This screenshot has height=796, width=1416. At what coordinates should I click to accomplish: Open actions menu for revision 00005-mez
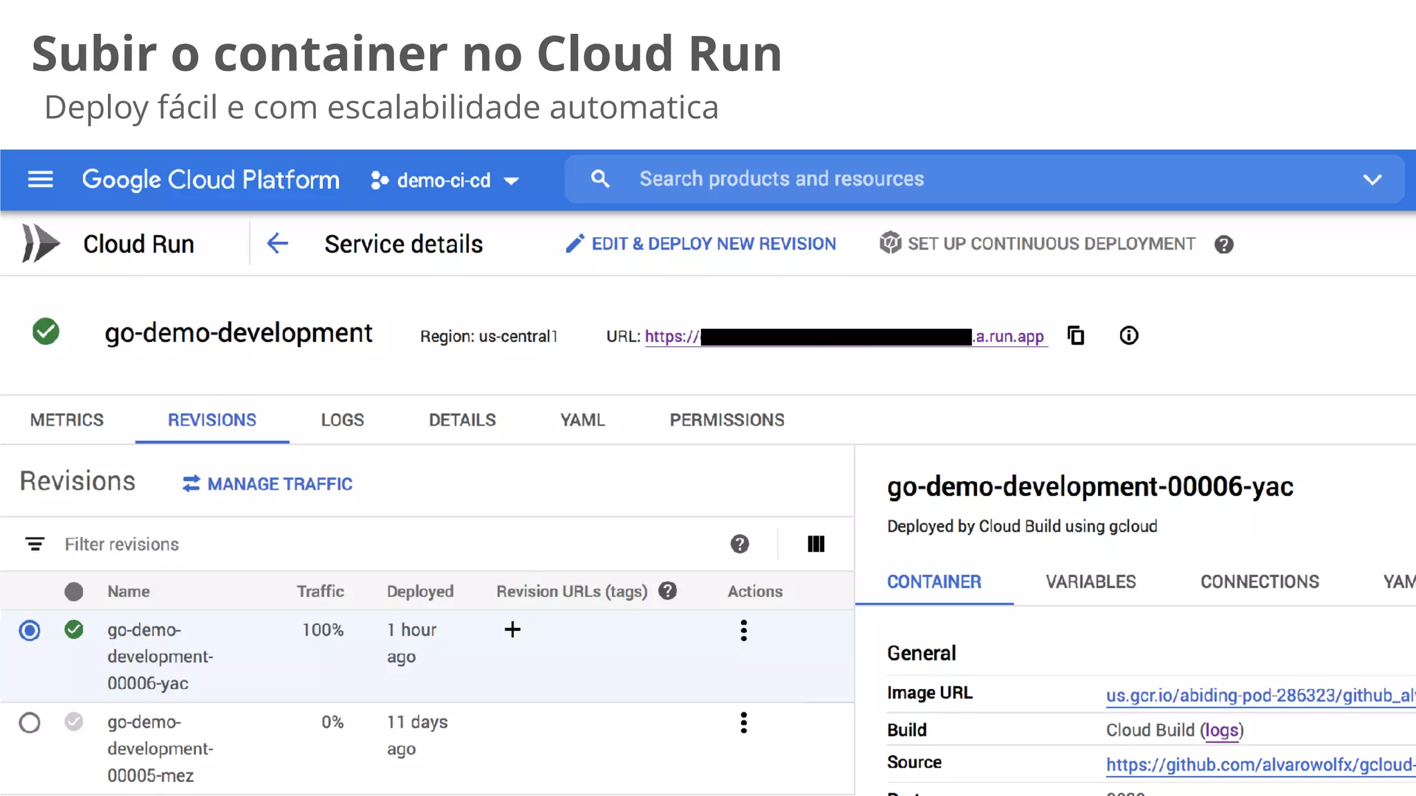[x=744, y=723]
